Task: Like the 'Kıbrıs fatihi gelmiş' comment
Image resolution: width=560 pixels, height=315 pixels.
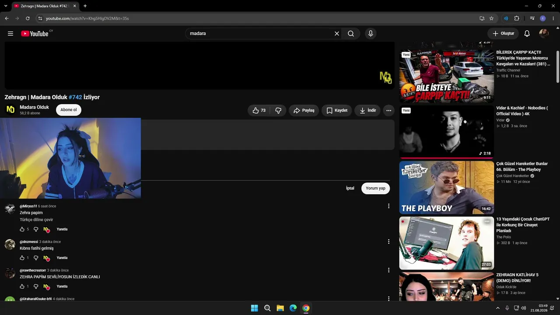Action: click(x=22, y=258)
